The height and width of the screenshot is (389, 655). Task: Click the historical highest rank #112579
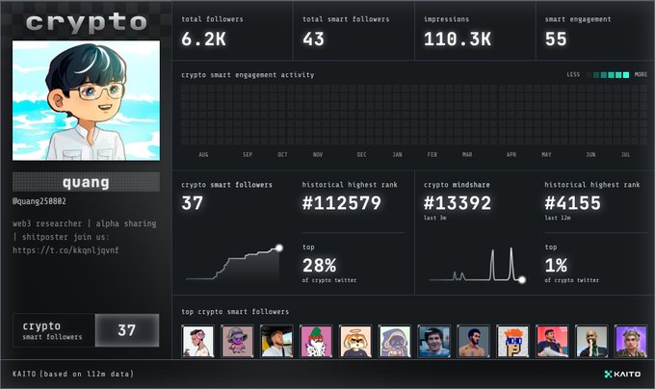click(342, 203)
